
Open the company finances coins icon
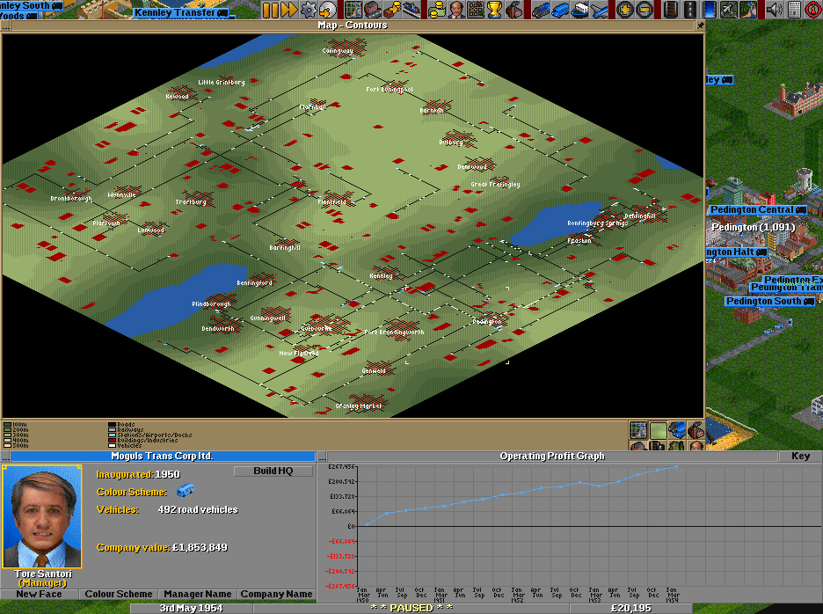point(437,10)
